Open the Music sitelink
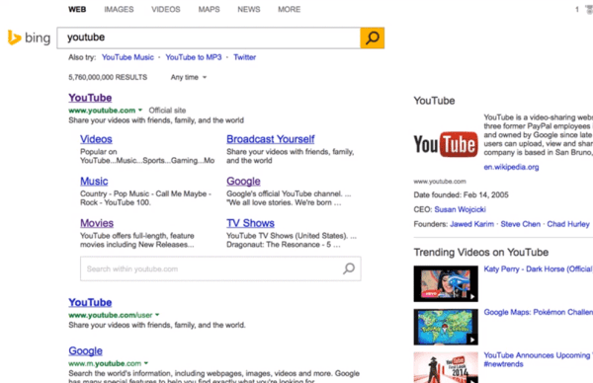This screenshot has width=593, height=383. tap(94, 182)
